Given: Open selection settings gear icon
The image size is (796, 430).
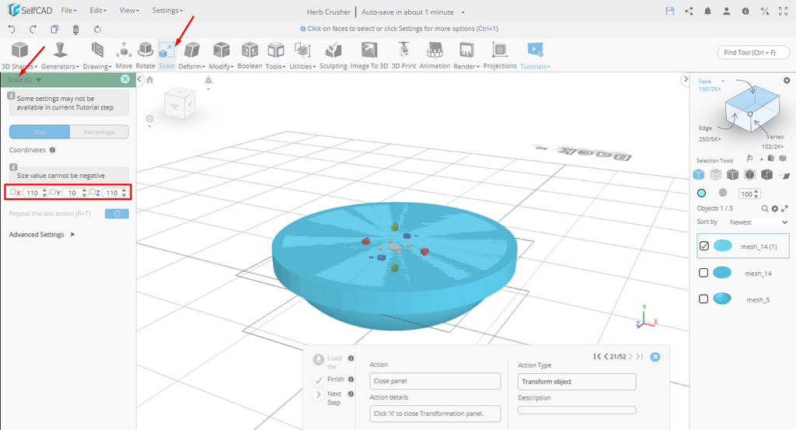Looking at the screenshot, I should pyautogui.click(x=787, y=80).
